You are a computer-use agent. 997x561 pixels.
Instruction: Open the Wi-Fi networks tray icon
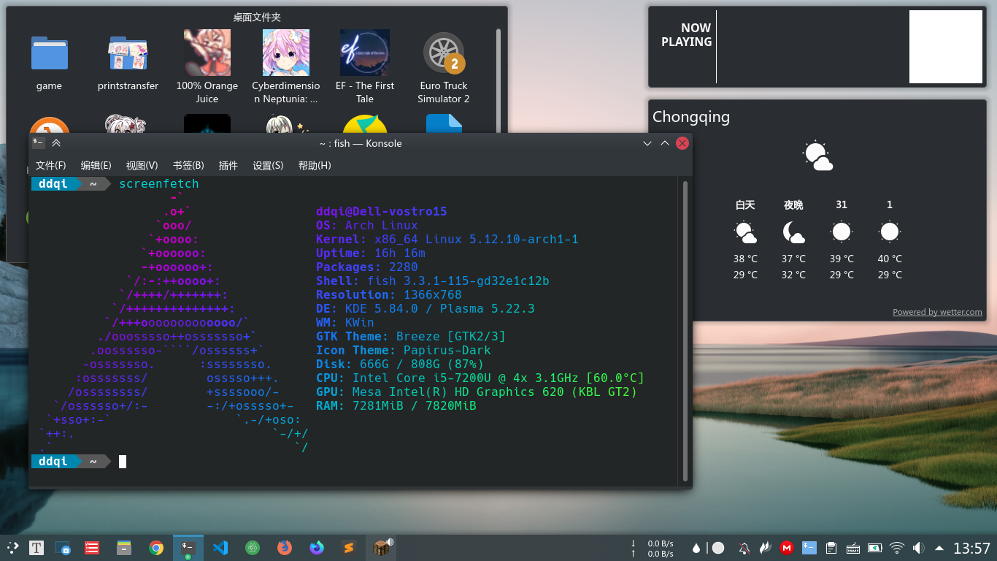(897, 548)
